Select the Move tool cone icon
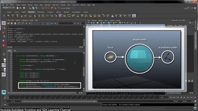This screenshot has height=111, width=198. (x=4, y=37)
